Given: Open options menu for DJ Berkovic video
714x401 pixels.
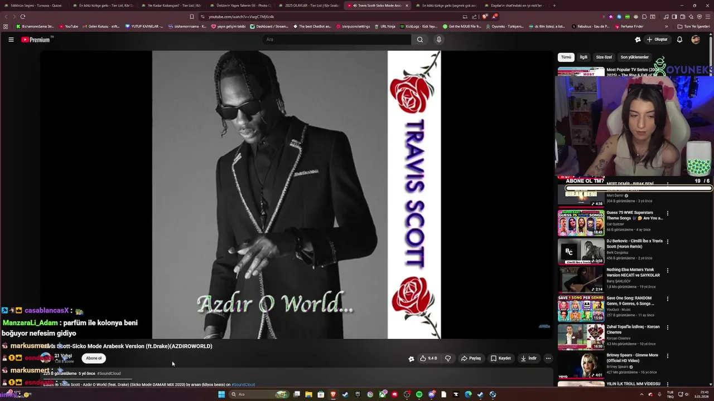Looking at the screenshot, I should 667,242.
